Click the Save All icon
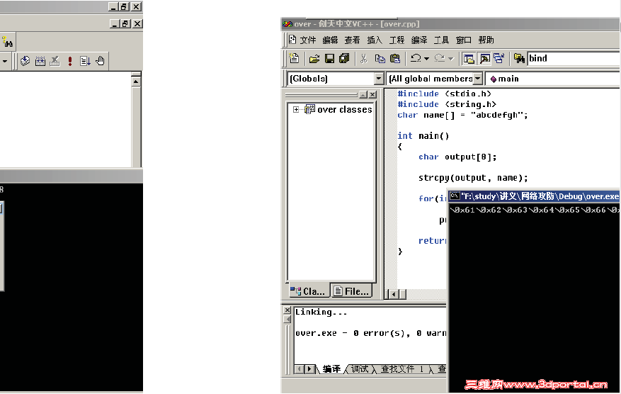Viewport: 621px width, 394px height. pos(345,59)
